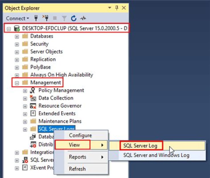Select the Maintenance Plans label
210x178 pixels.
[x=60, y=121]
